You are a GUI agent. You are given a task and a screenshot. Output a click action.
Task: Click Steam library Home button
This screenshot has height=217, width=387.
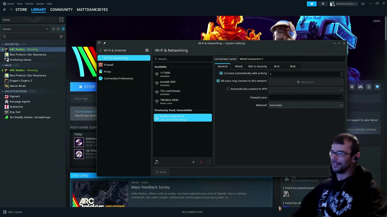[29, 20]
